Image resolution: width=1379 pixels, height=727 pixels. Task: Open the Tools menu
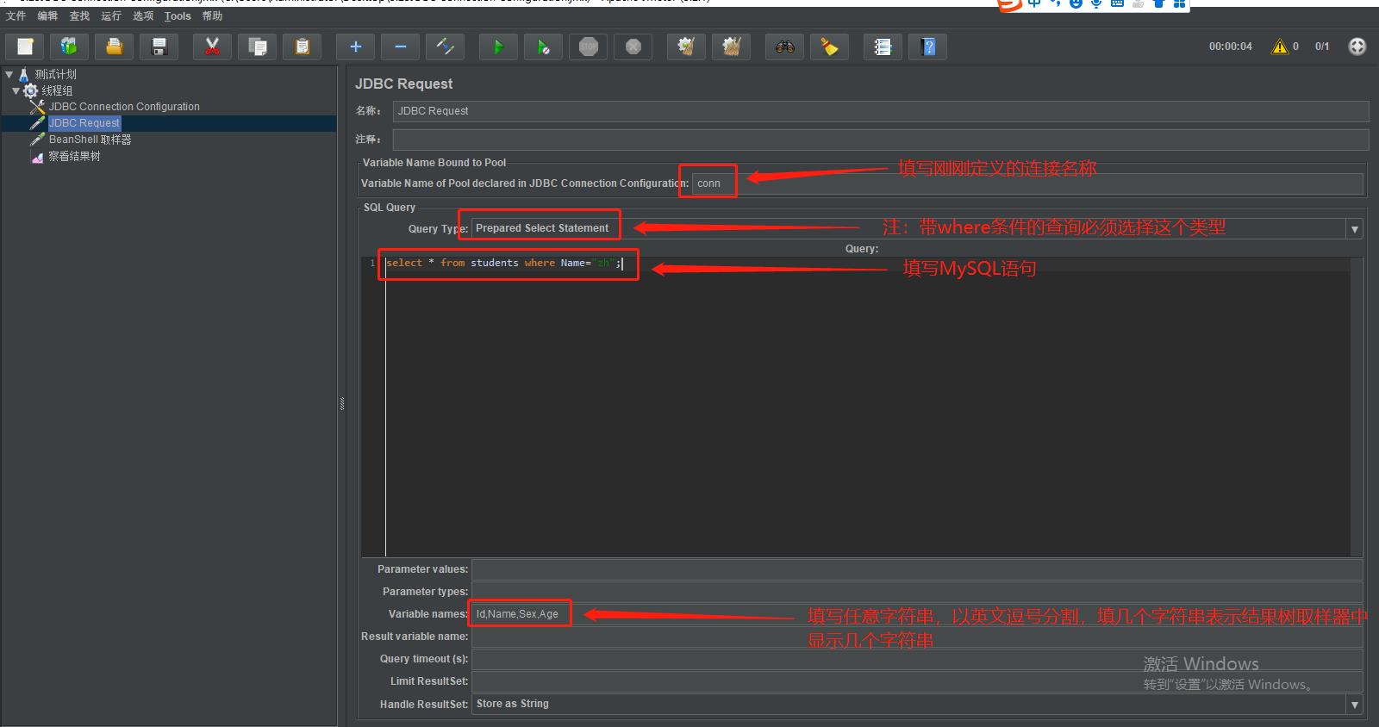(178, 16)
